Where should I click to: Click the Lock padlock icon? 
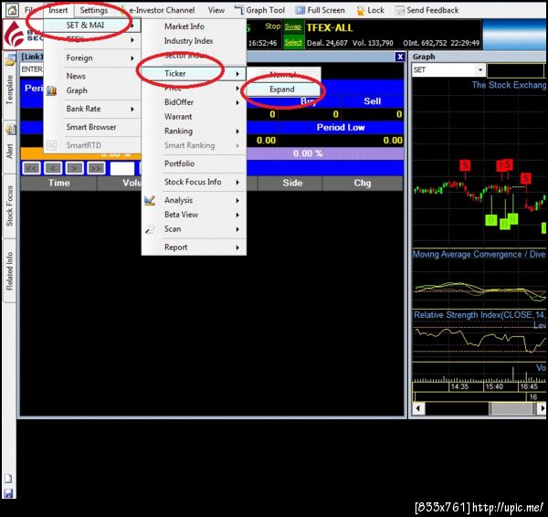361,10
